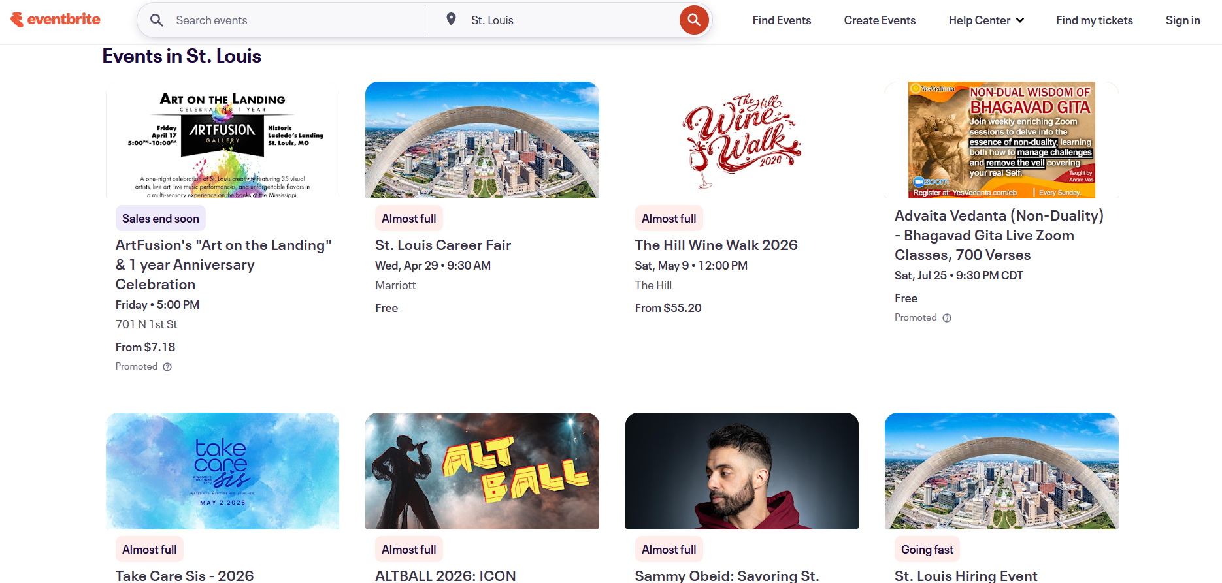Expand the Help Center dropdown
Image resolution: width=1222 pixels, height=583 pixels.
coord(986,20)
